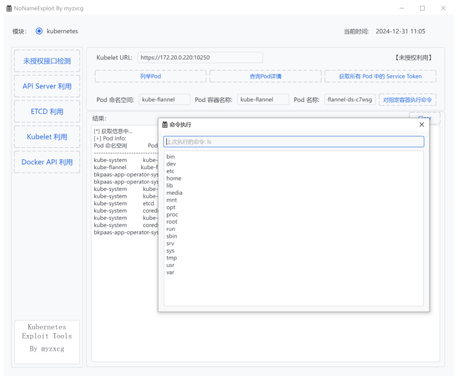Open Docker API 利用 section
458x376 pixels.
coord(47,162)
